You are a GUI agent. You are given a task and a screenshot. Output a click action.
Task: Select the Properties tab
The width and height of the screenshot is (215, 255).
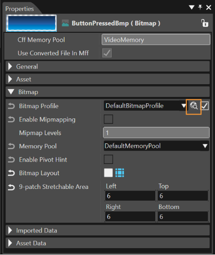[x=20, y=9]
